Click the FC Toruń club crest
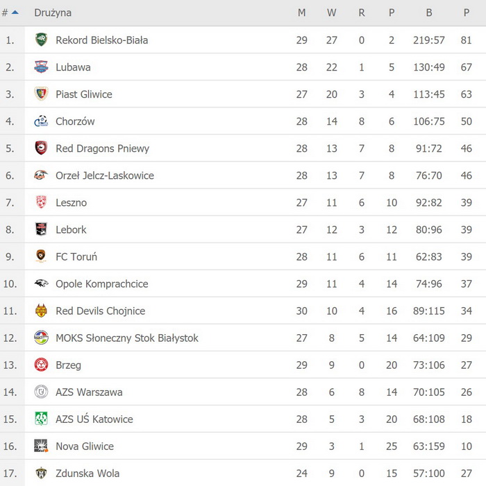The image size is (486, 486). [x=41, y=257]
